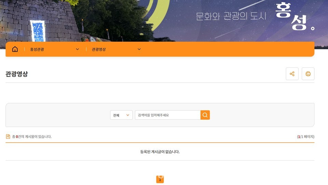
Task: Open the share options icon
Action: pyautogui.click(x=292, y=74)
